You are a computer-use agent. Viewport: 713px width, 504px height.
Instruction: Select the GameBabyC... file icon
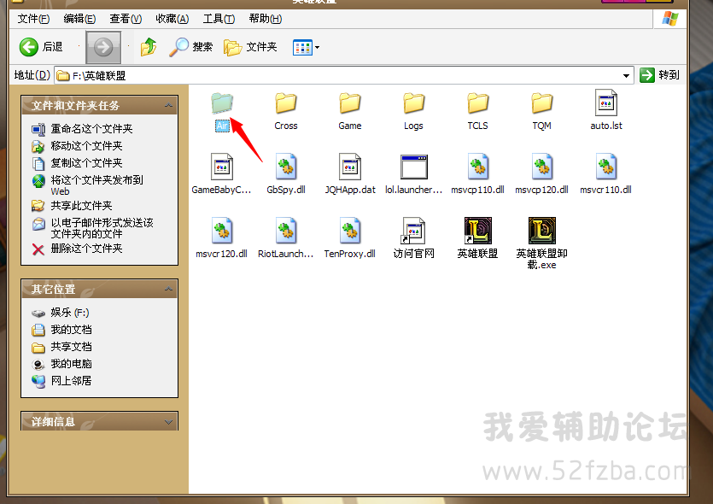222,167
